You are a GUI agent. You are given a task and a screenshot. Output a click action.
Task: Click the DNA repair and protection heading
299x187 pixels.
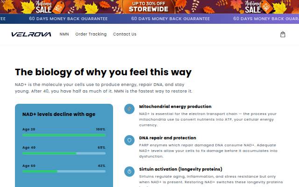[x=168, y=138]
